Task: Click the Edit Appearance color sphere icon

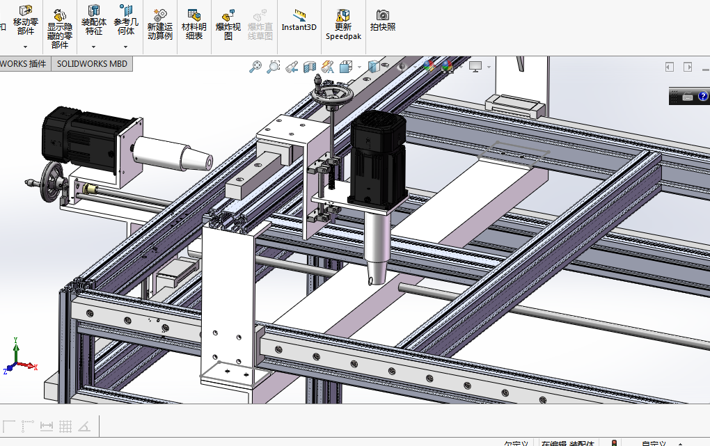Action: (429, 67)
